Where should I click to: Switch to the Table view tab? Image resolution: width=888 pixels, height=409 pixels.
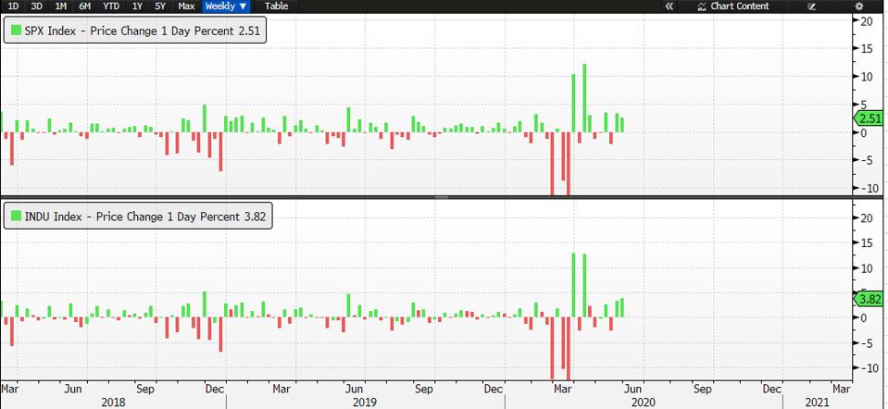[x=276, y=6]
